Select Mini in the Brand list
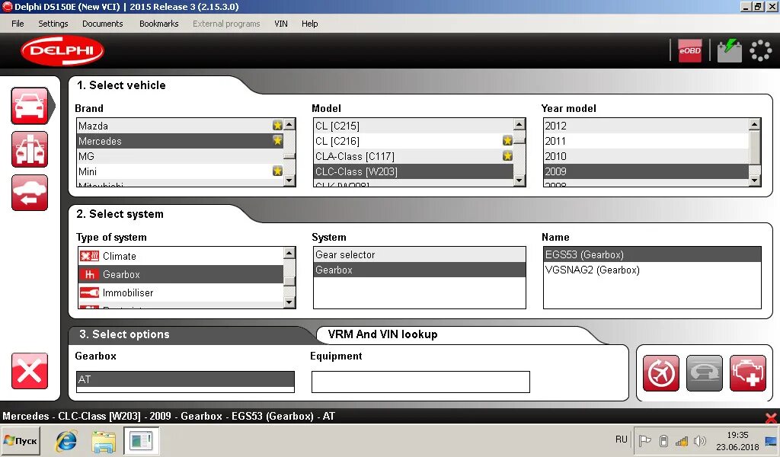Viewport: 780px width, 457px height. point(180,171)
